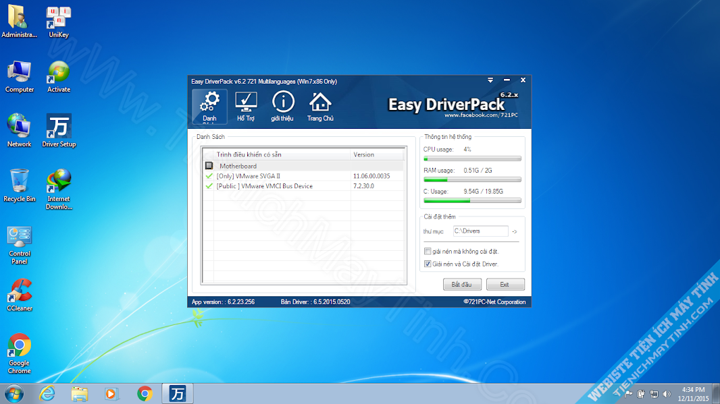Click the Action Center flag tray icon
This screenshot has height=404, width=720.
pos(629,394)
